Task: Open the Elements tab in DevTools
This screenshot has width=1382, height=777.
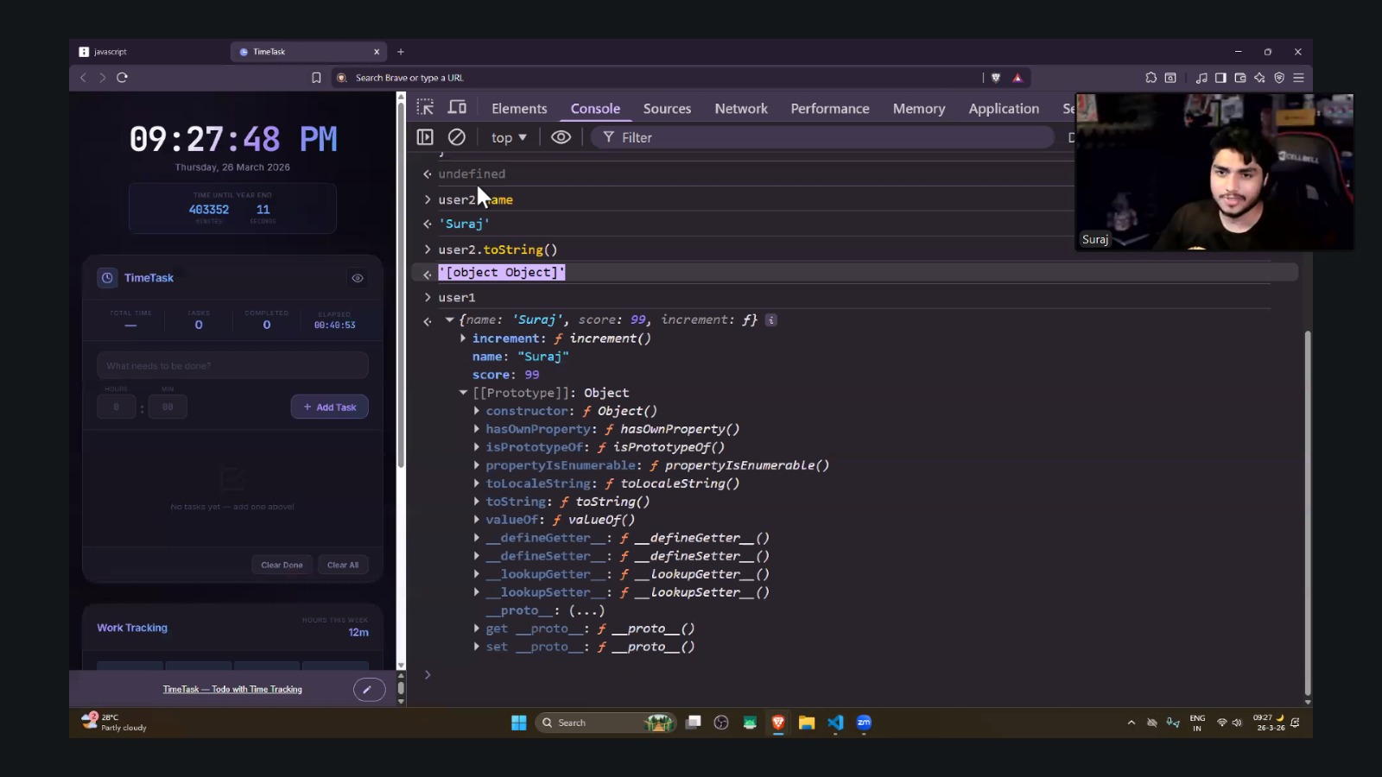Action: point(519,109)
